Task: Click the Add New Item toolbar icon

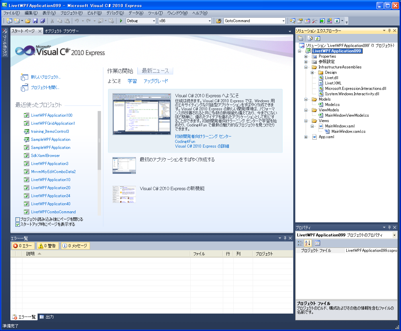Action: pyautogui.click(x=17, y=21)
